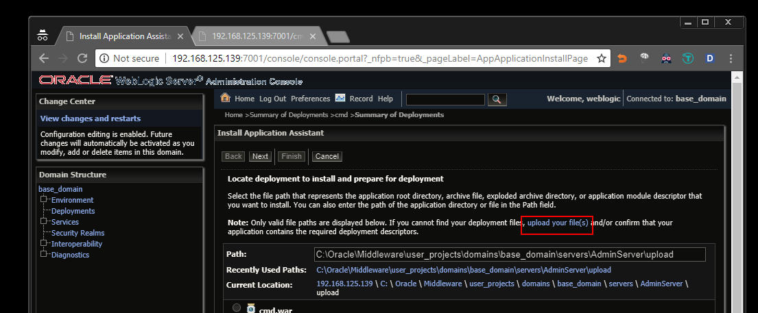Close the 192.168.125.139:7001 tab

312,36
